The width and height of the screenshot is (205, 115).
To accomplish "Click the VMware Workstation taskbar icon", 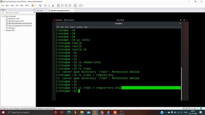I will 95,112.
